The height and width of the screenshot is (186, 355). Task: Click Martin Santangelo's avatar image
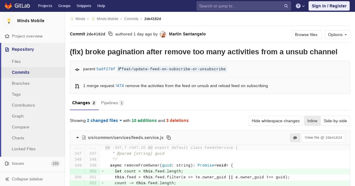point(163,34)
